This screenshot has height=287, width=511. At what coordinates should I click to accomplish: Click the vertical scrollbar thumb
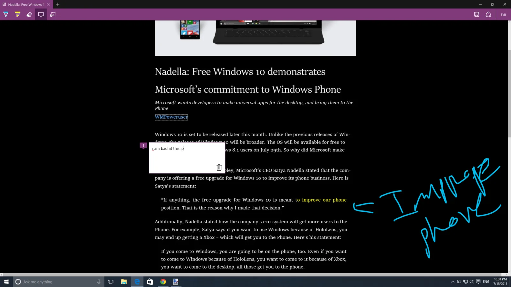coord(509,94)
